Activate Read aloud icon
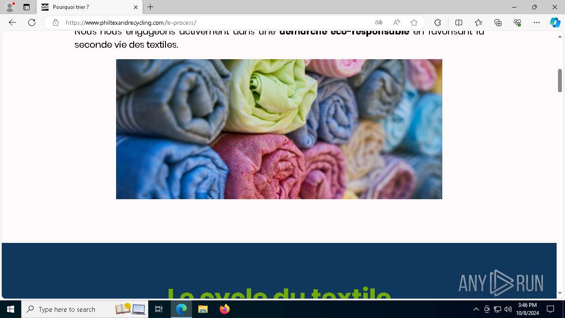This screenshot has height=318, width=565. click(x=396, y=23)
